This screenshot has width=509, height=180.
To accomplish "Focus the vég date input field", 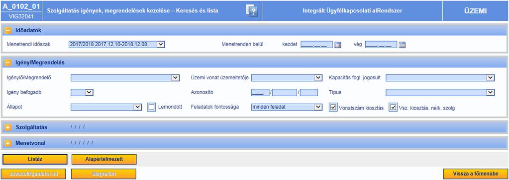I will click(381, 45).
